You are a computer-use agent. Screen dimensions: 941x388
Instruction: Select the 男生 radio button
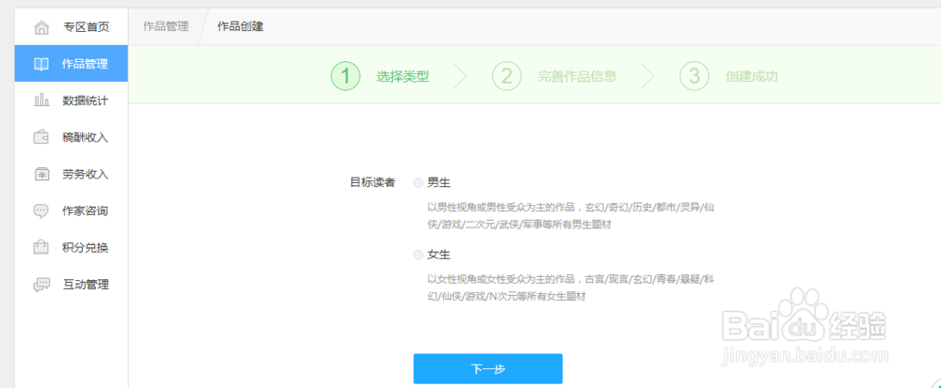click(x=419, y=182)
